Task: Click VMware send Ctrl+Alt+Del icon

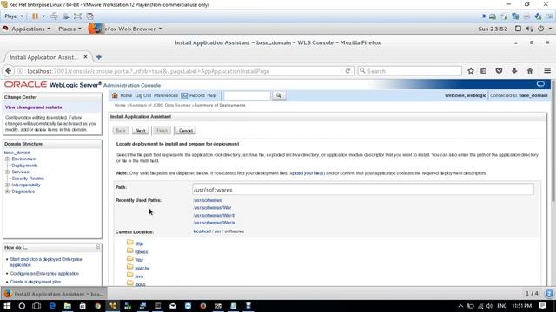Action: [x=54, y=16]
